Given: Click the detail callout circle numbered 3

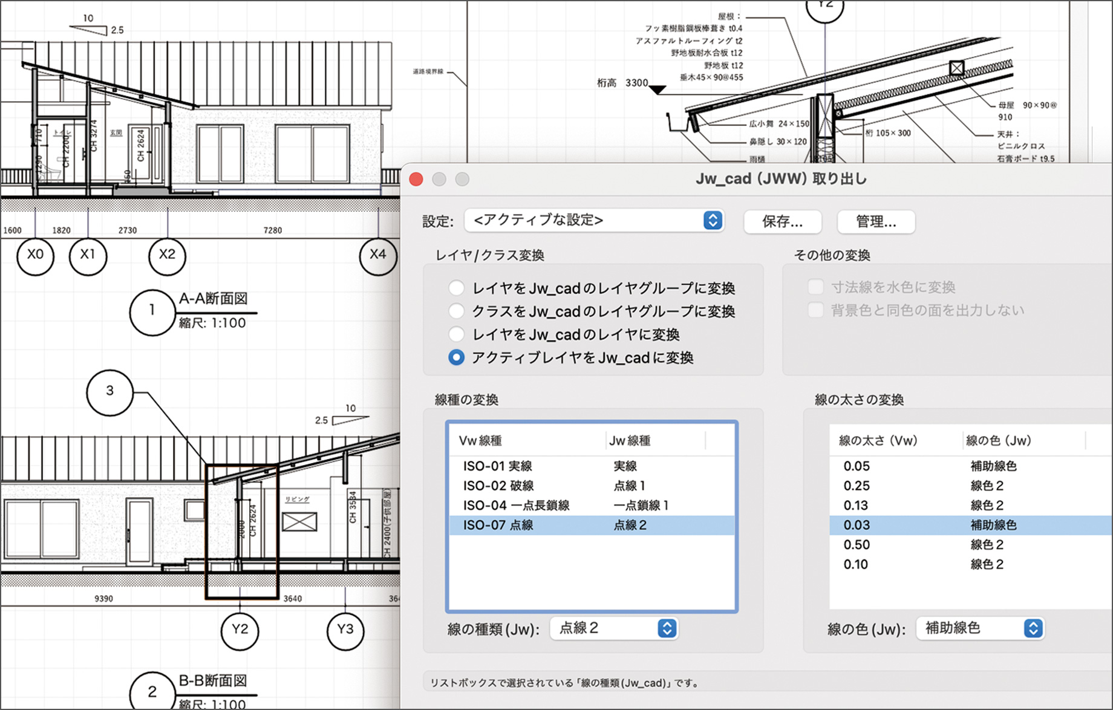Looking at the screenshot, I should pyautogui.click(x=109, y=392).
